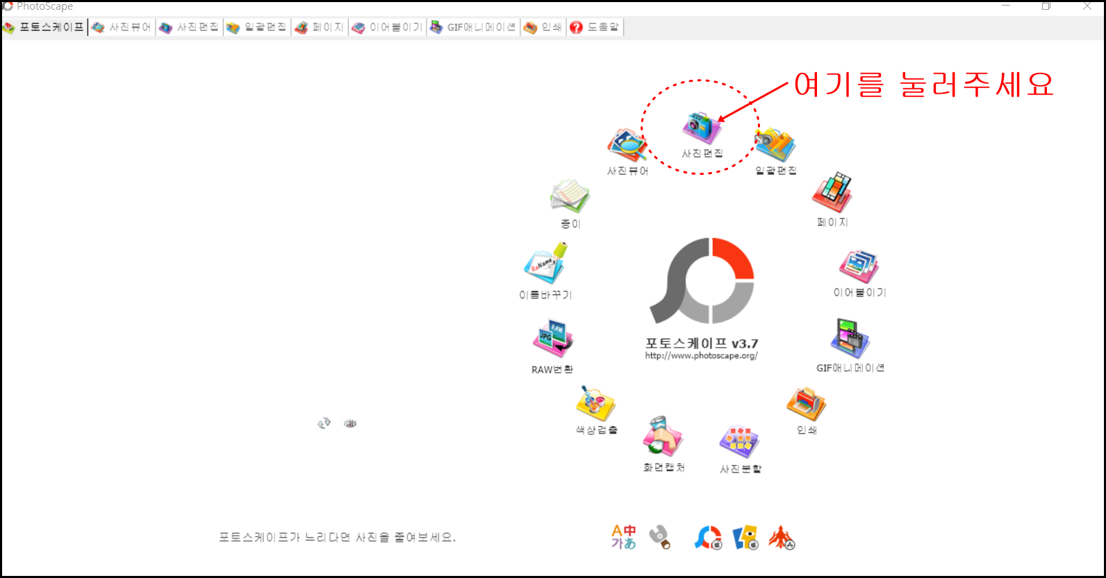Switch to 인쇄 tab in top bar
This screenshot has height=578, width=1106.
[x=543, y=27]
